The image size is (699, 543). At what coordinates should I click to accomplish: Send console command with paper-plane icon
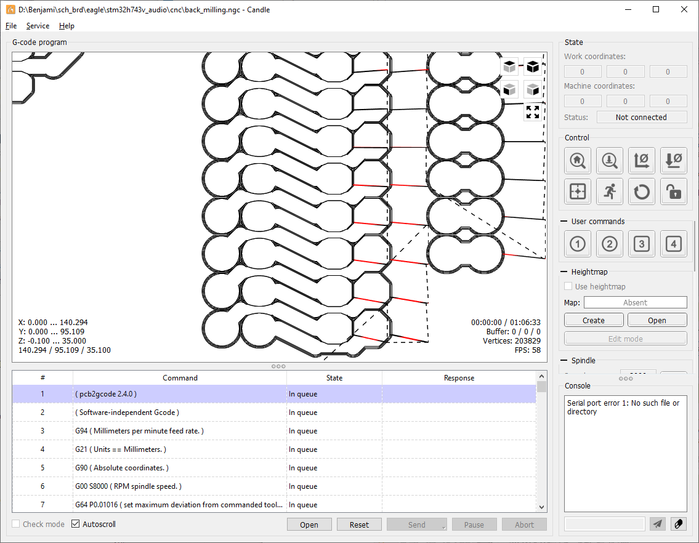click(x=658, y=524)
